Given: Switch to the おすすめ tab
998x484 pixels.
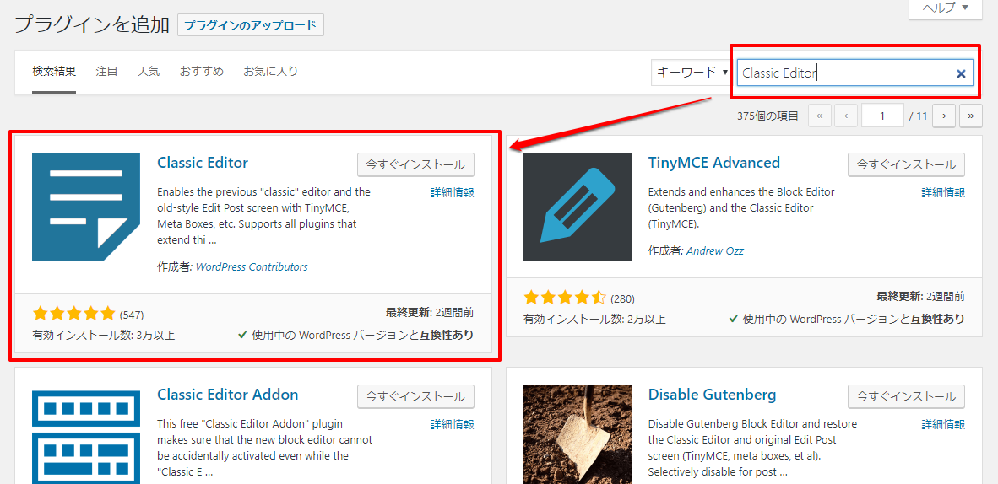Looking at the screenshot, I should (x=201, y=72).
